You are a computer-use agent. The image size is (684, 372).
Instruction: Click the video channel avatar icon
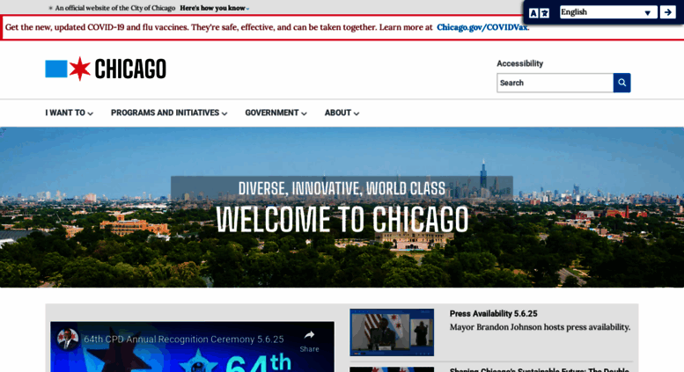pyautogui.click(x=67, y=339)
